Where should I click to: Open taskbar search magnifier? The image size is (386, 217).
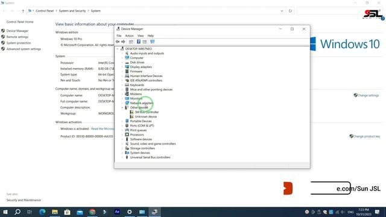(x=17, y=212)
